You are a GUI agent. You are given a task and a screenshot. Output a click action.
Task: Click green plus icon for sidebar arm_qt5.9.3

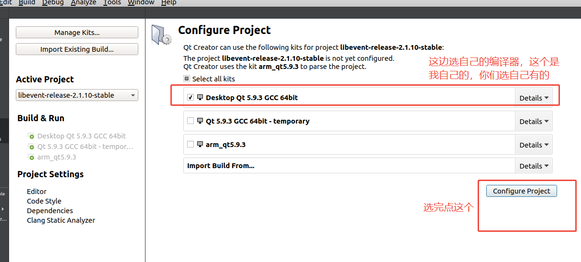click(x=32, y=158)
